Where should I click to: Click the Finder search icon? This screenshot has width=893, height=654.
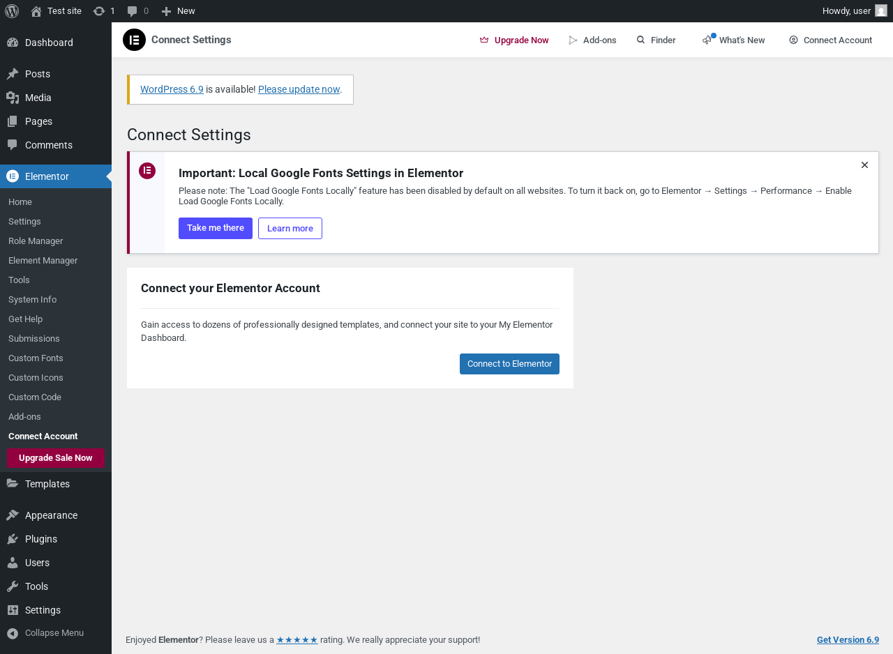point(640,40)
